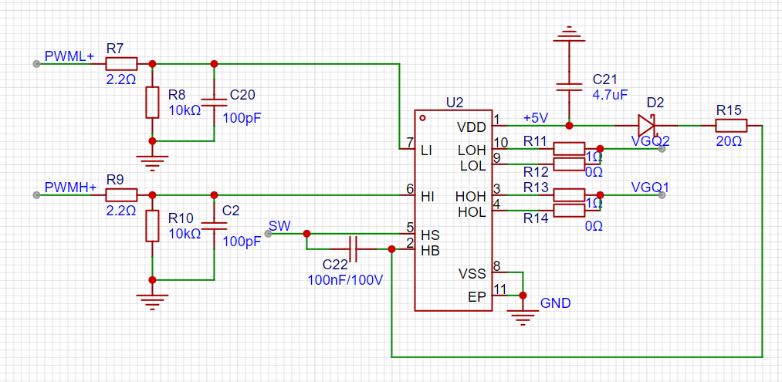This screenshot has height=382, width=782.
Task: Click the LI pin name on U2
Action: 426,150
